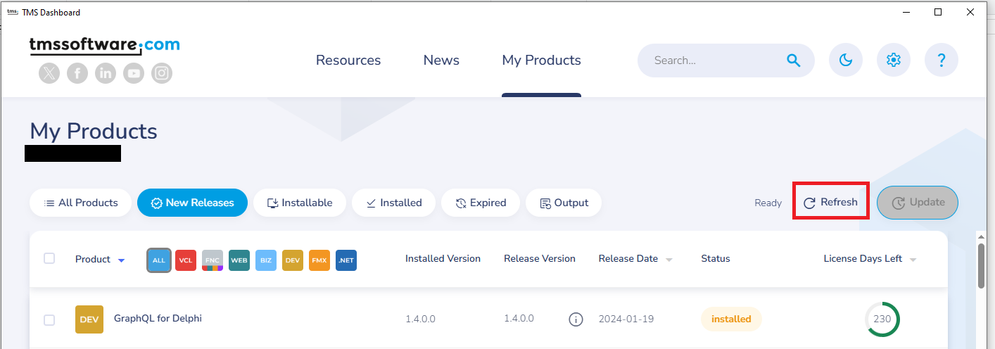Filter products by the VCL tag
This screenshot has width=995, height=349.
186,260
